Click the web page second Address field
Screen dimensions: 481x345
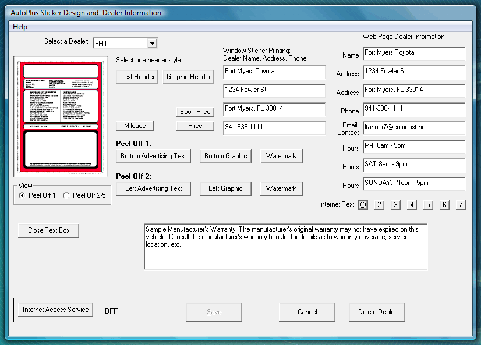point(414,91)
